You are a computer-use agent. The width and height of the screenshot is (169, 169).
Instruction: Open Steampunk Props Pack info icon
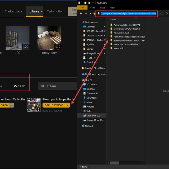[x=38, y=110]
